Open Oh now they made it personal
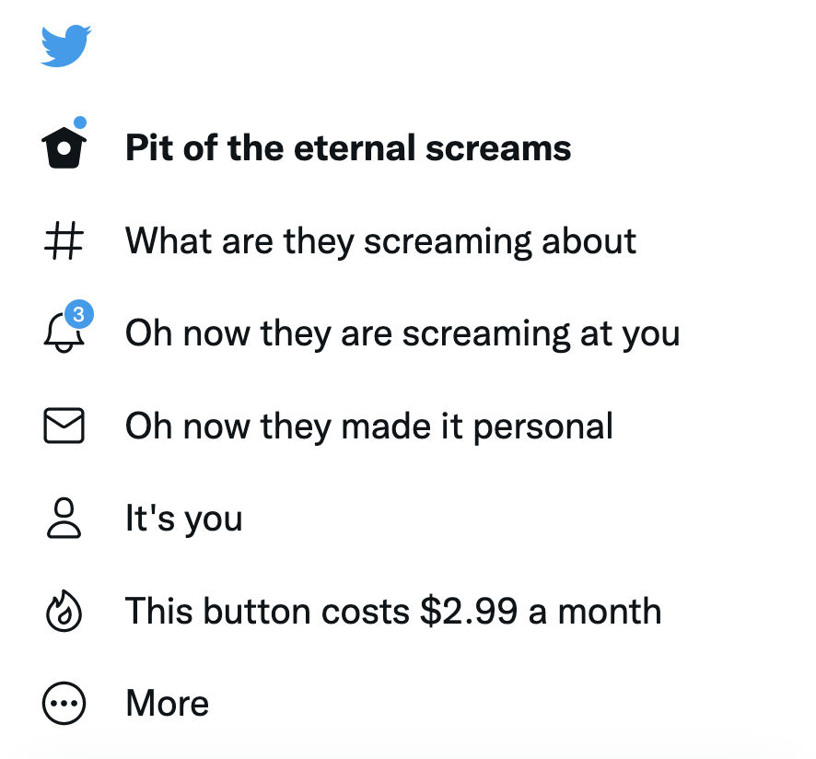The width and height of the screenshot is (816, 759). click(369, 426)
